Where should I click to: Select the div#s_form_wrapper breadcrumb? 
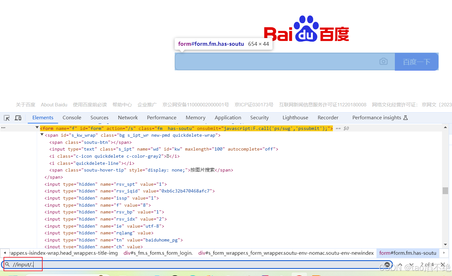pyautogui.click(x=286, y=253)
